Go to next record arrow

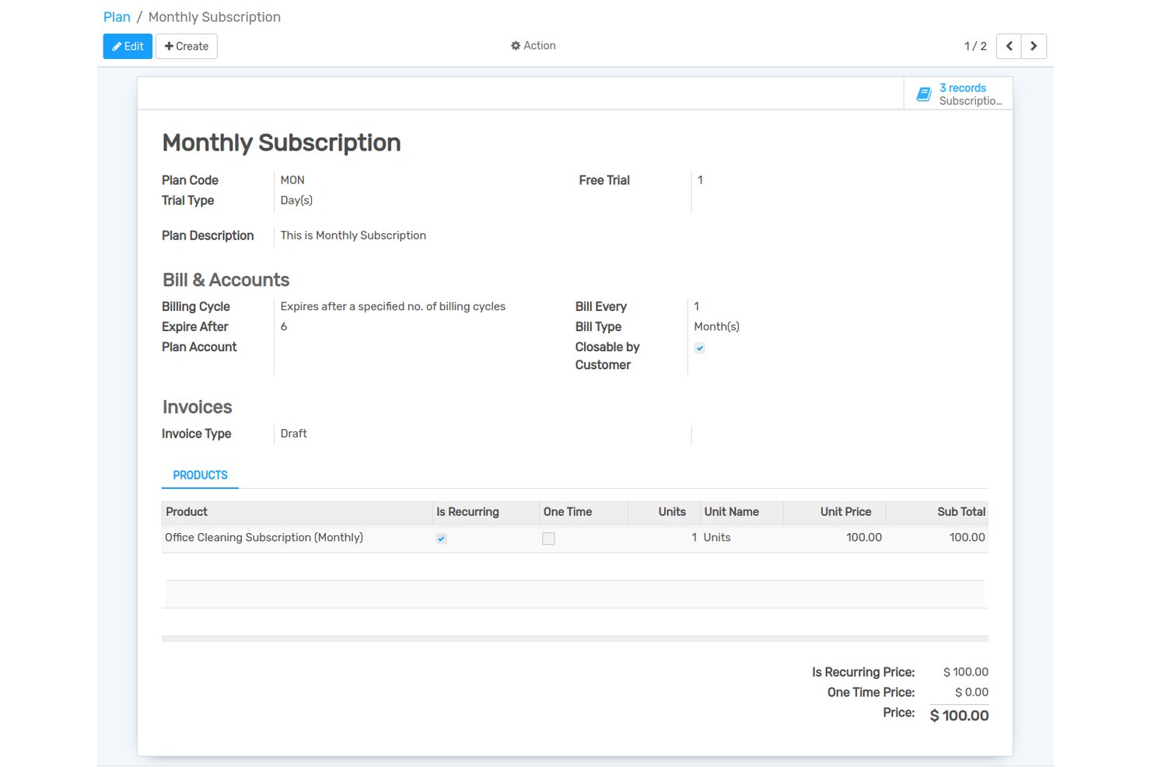pyautogui.click(x=1034, y=47)
